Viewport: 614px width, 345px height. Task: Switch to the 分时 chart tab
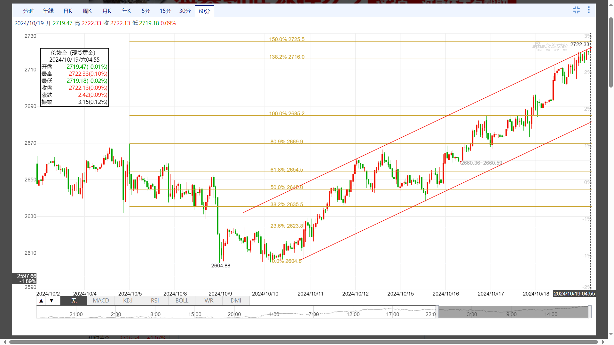[28, 11]
